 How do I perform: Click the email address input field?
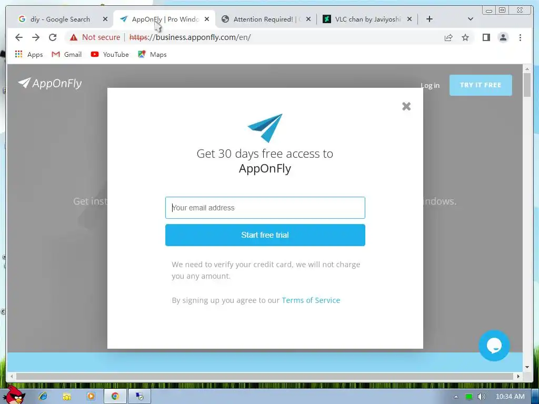coord(265,207)
